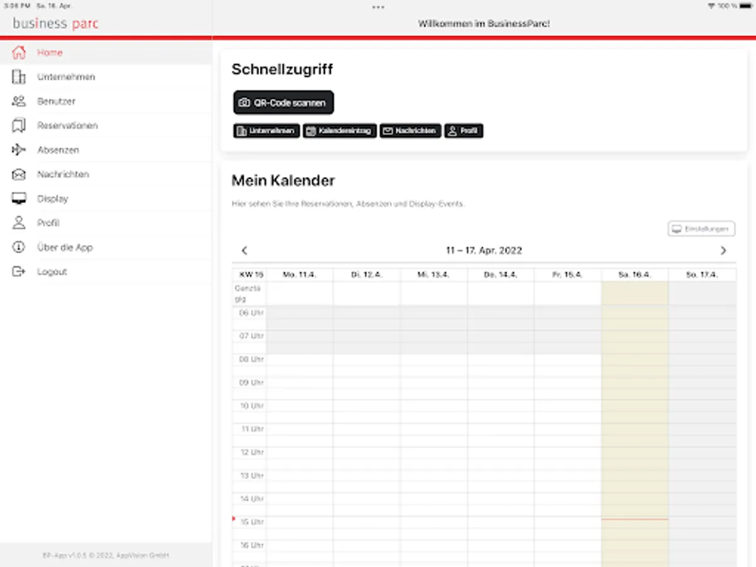Open Reservationen in the sidebar menu
Image resolution: width=756 pixels, height=567 pixels.
point(106,125)
